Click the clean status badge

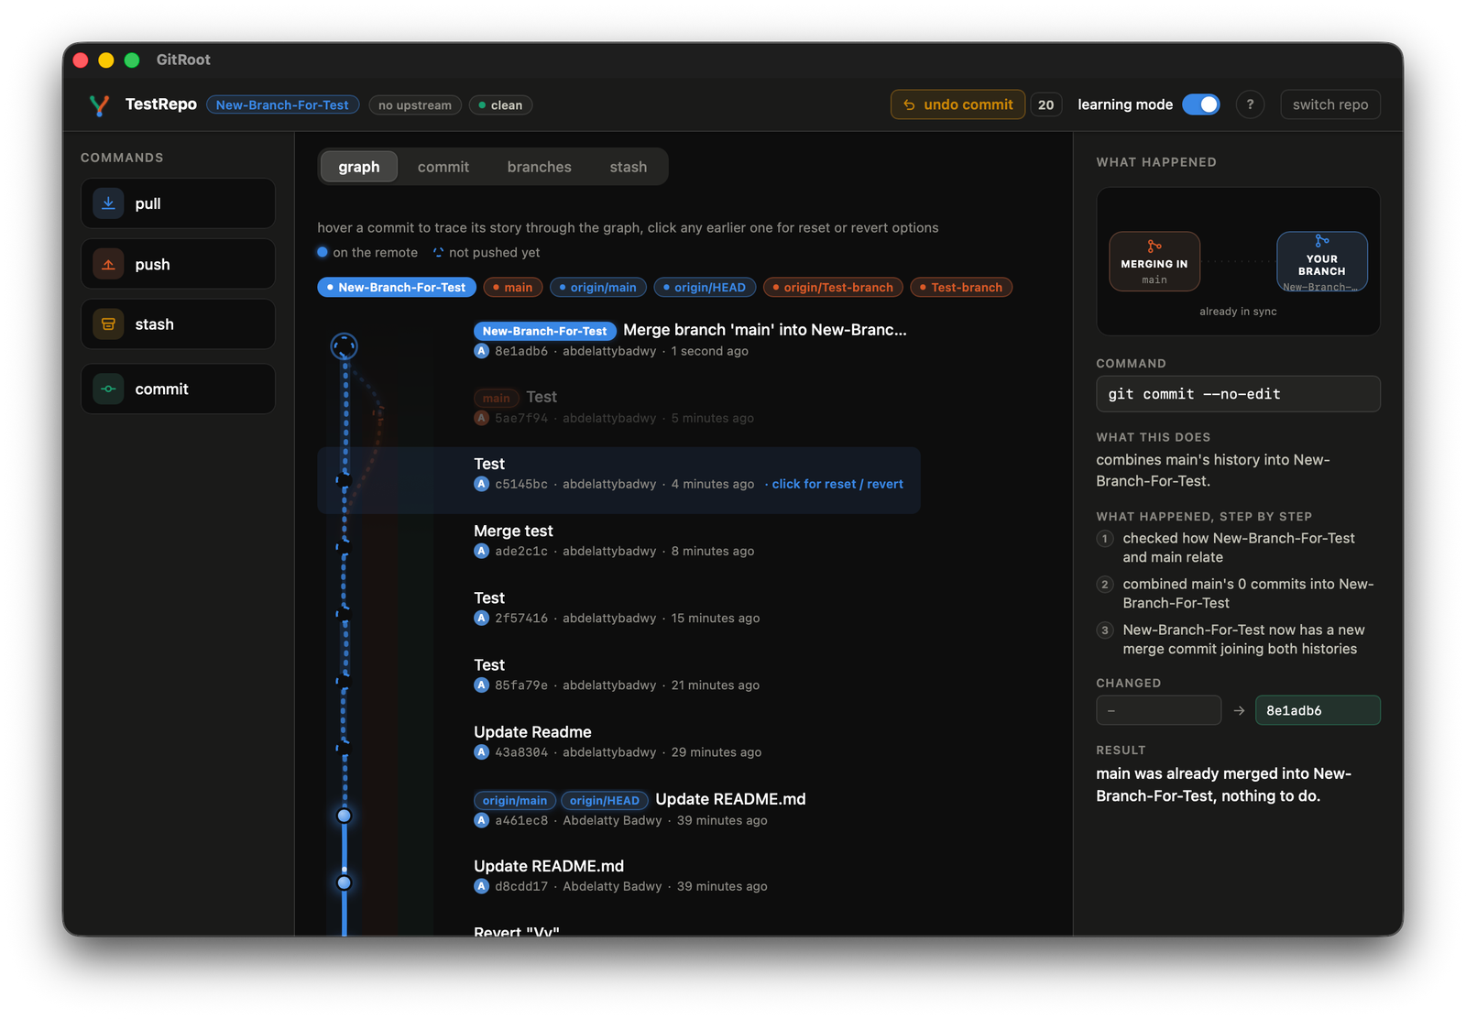click(500, 105)
